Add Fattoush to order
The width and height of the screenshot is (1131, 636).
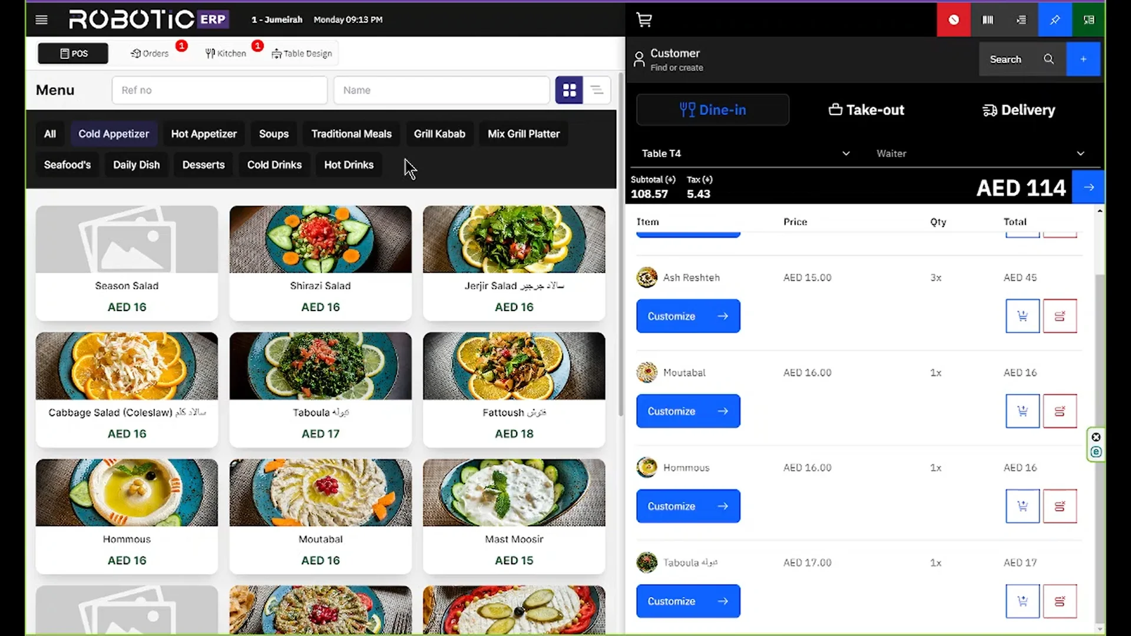point(514,390)
